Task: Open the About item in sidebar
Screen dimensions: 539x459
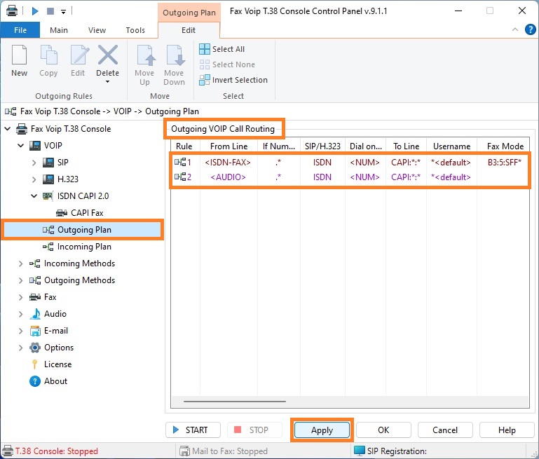Action: 55,381
